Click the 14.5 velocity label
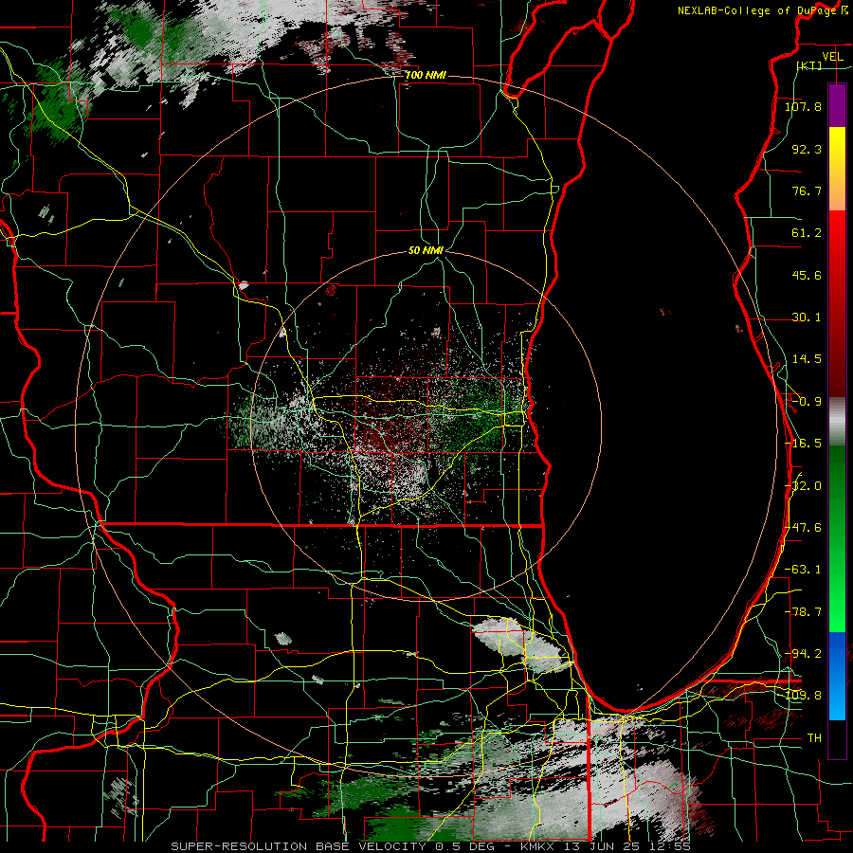Viewport: 853px width, 853px height. point(807,359)
